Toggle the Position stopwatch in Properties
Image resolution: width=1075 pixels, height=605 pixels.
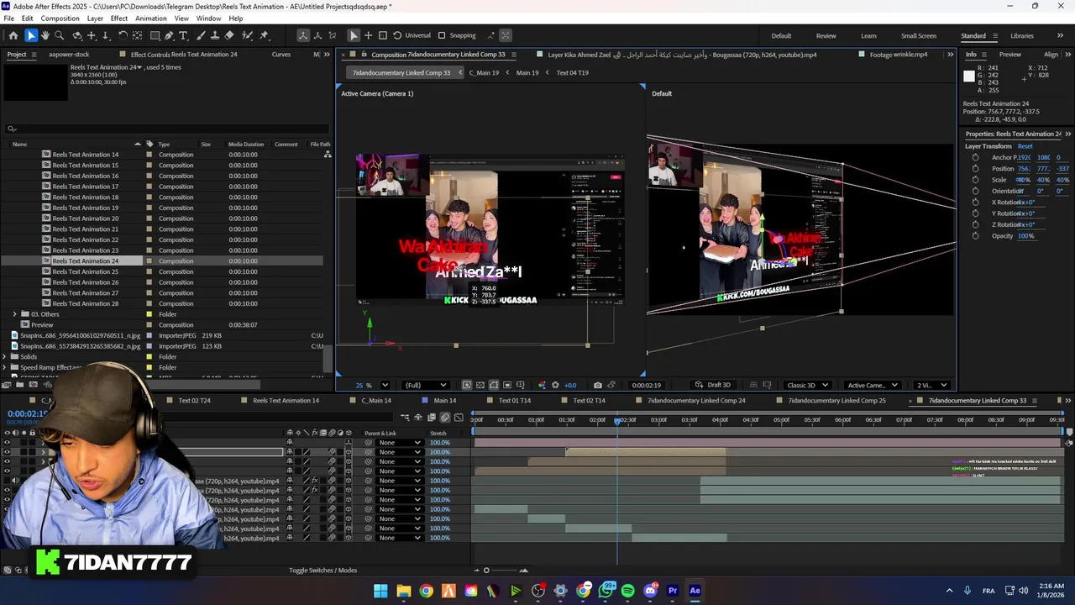coord(975,168)
